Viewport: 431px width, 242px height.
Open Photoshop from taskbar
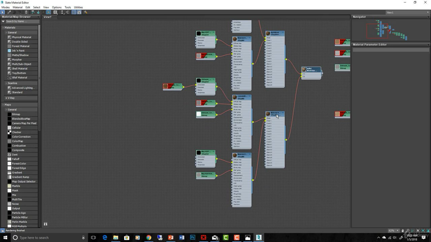193,237
